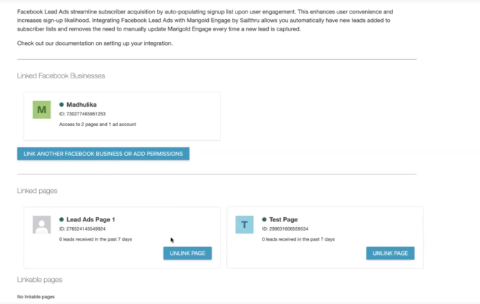Click the green status dot beside Madhulika
Image resolution: width=480 pixels, height=304 pixels.
[x=61, y=105]
